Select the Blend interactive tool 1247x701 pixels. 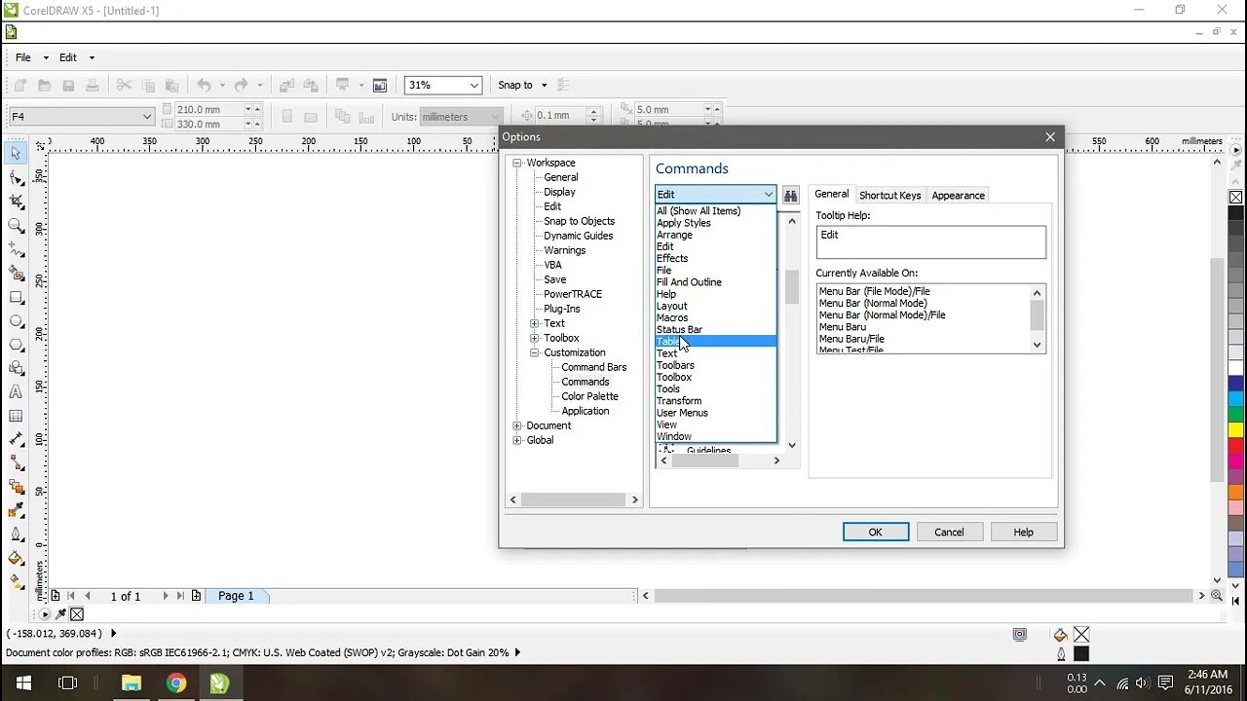(x=16, y=487)
